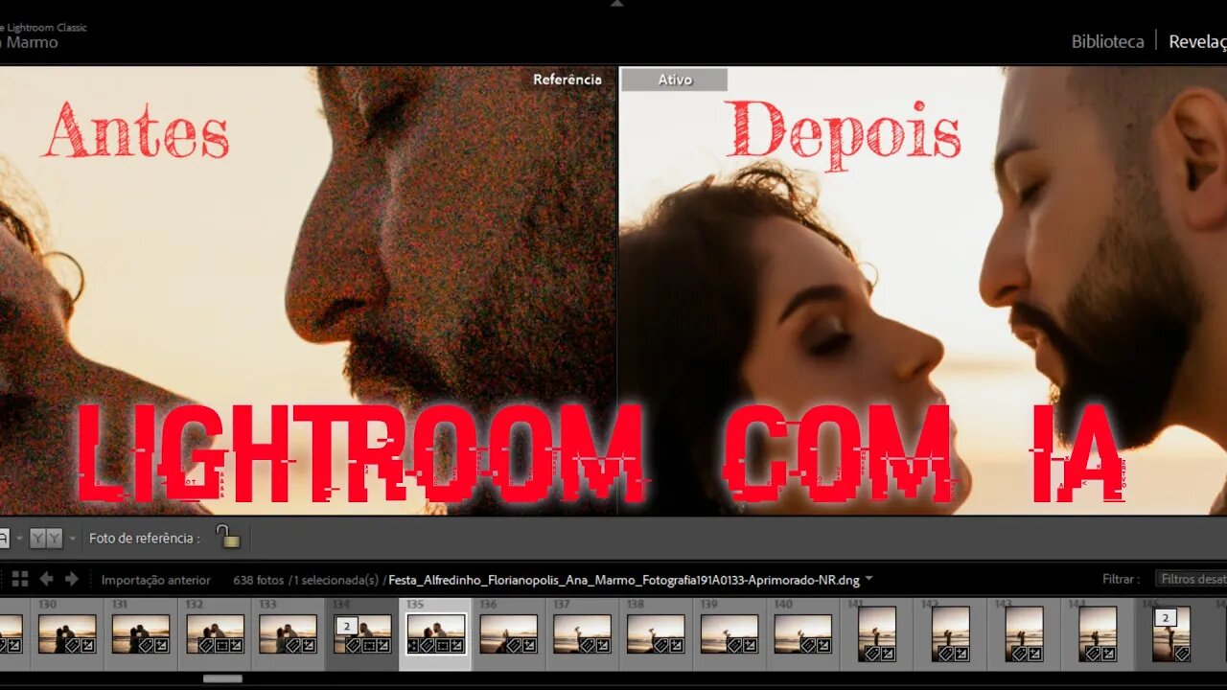The height and width of the screenshot is (690, 1227).
Task: Click develop adjustments badge on thumbnail 135
Action: tap(457, 645)
